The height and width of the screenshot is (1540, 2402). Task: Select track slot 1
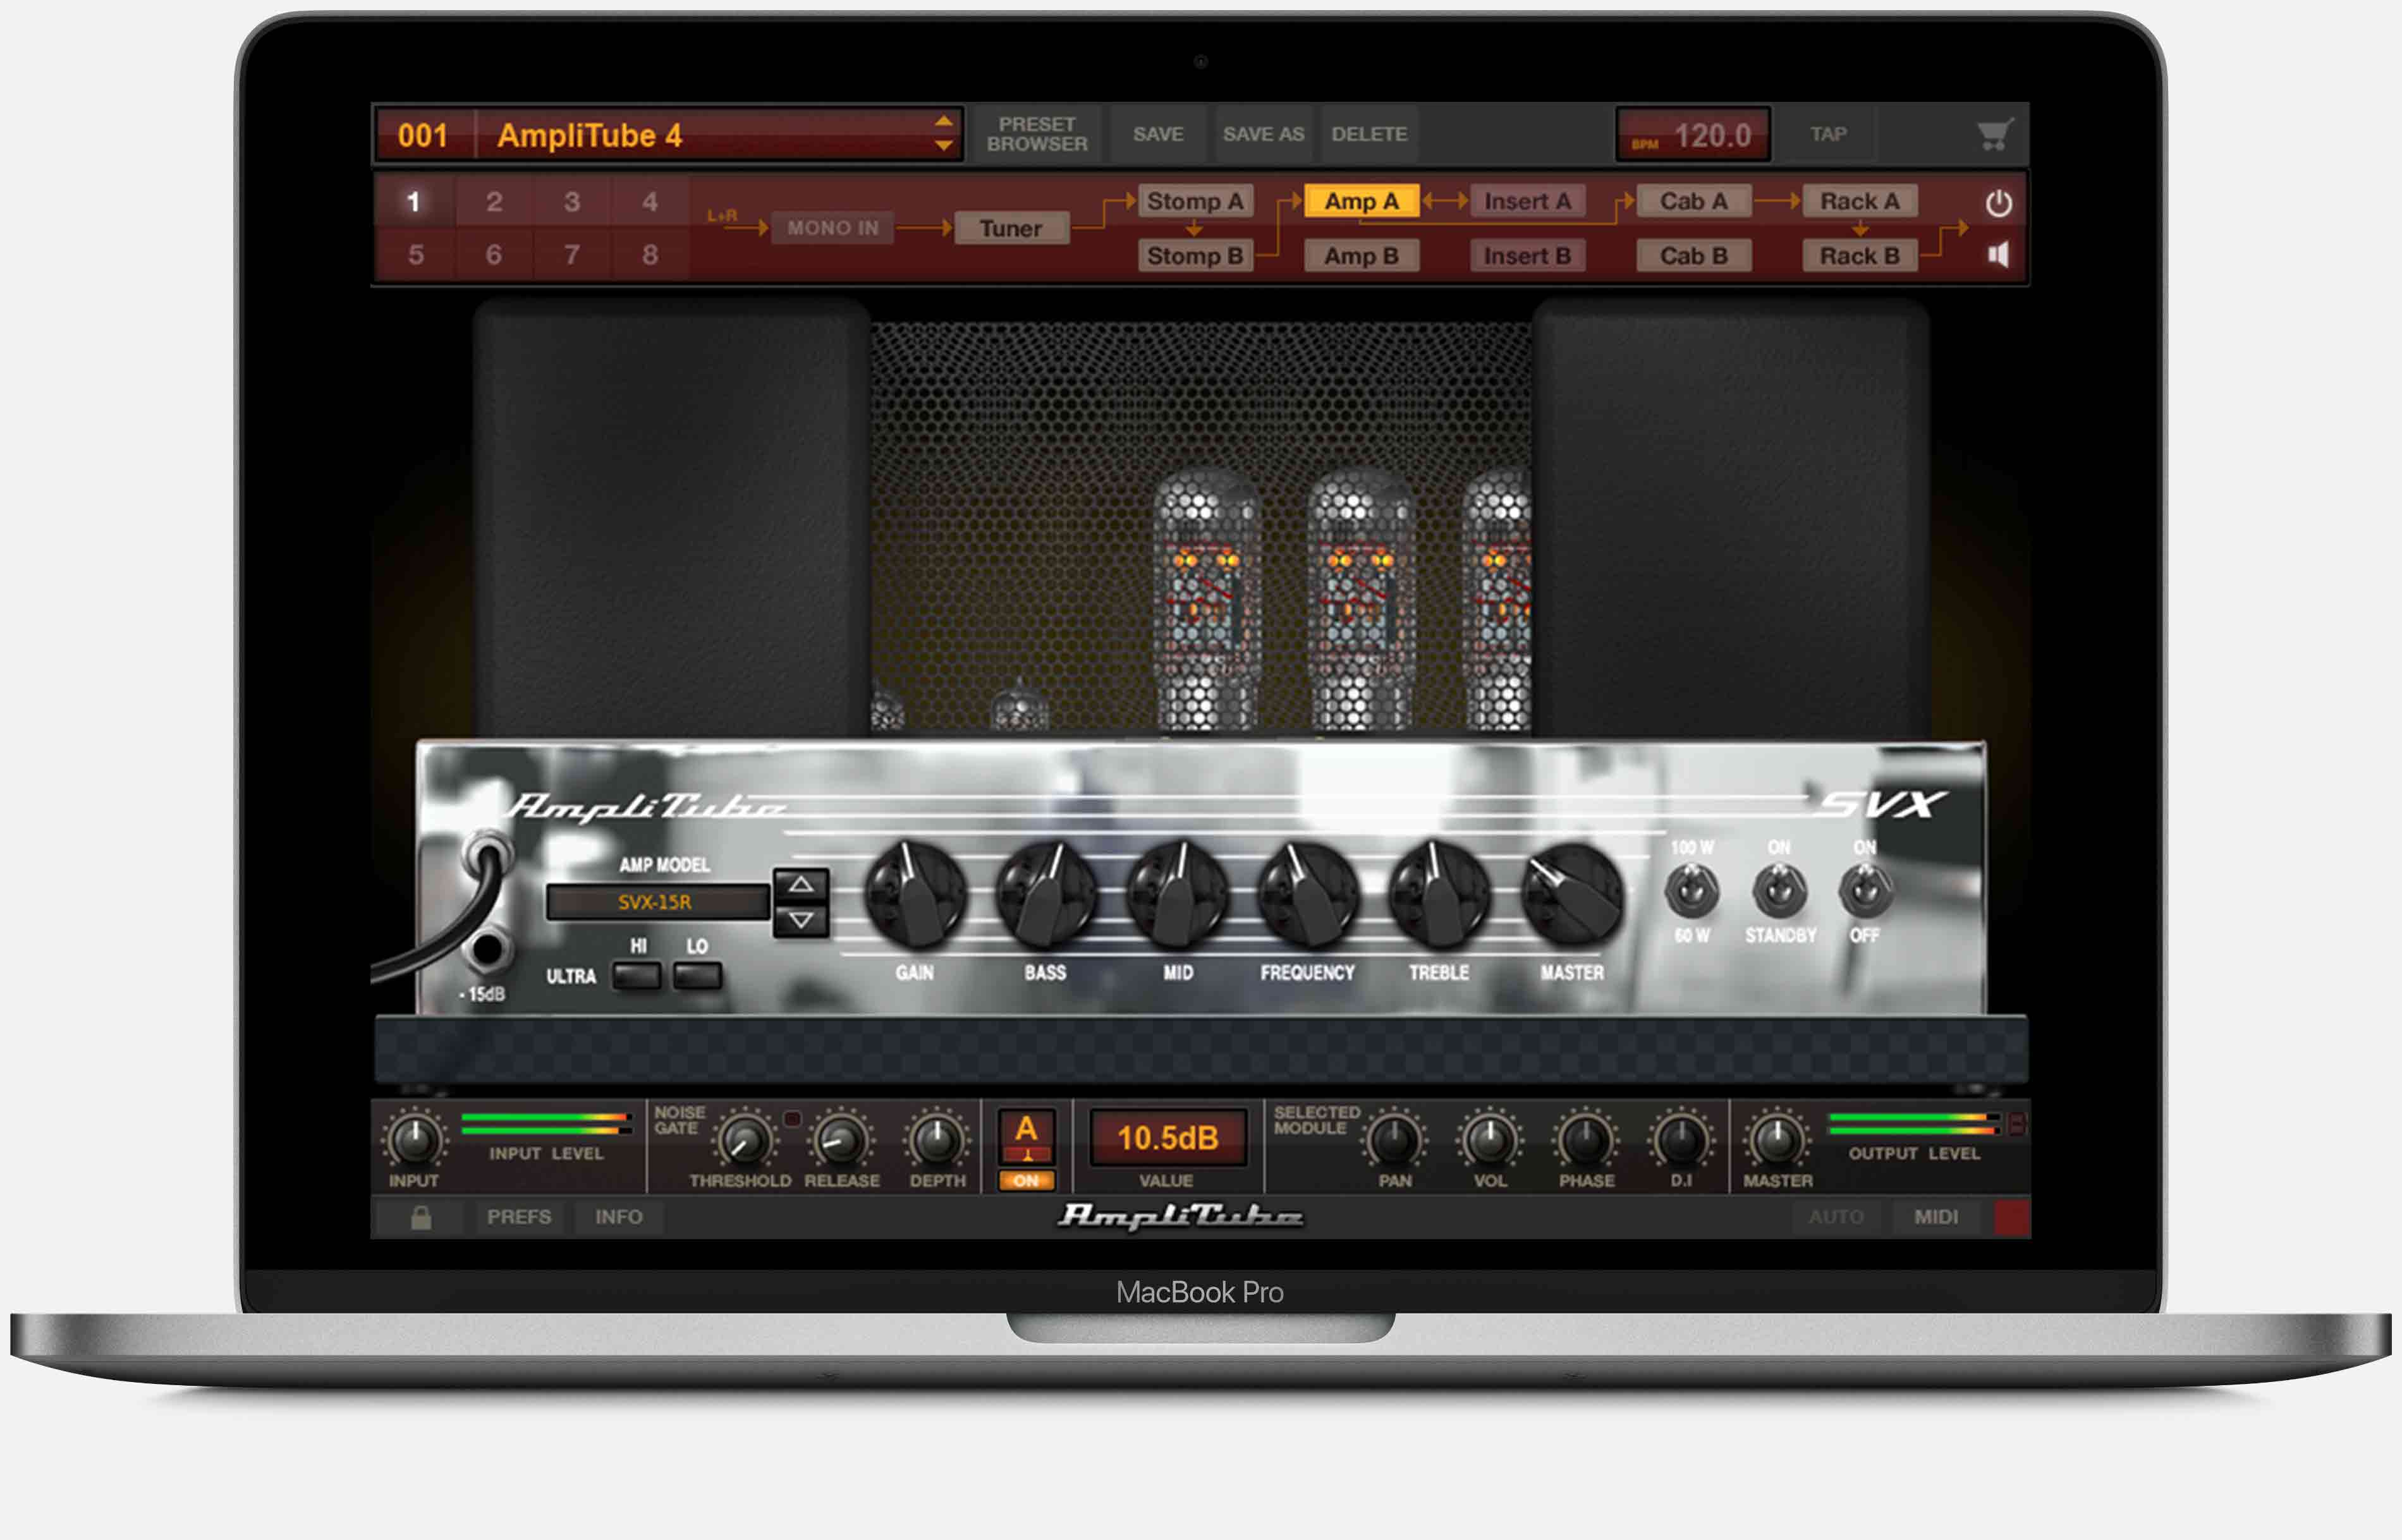click(414, 202)
